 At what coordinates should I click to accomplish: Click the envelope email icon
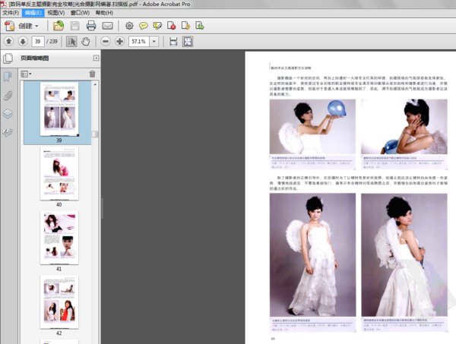[x=108, y=26]
